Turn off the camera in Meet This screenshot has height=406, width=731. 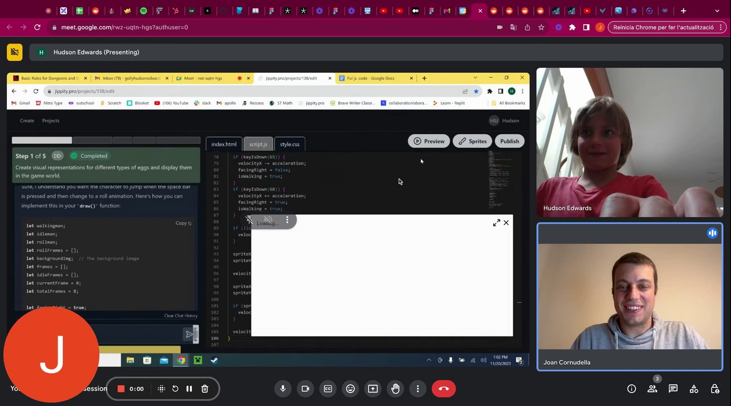coord(305,389)
